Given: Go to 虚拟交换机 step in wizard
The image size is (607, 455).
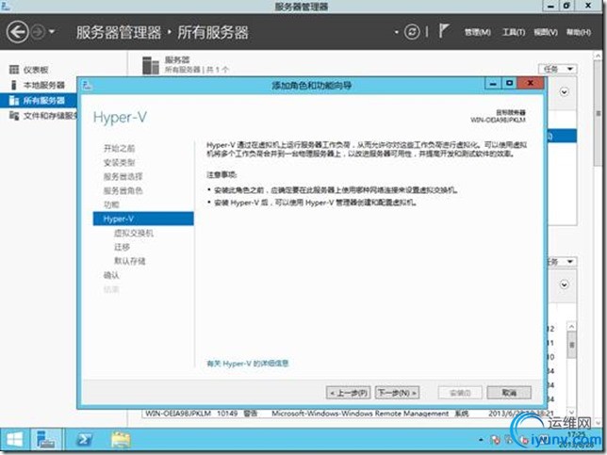Looking at the screenshot, I should click(134, 233).
